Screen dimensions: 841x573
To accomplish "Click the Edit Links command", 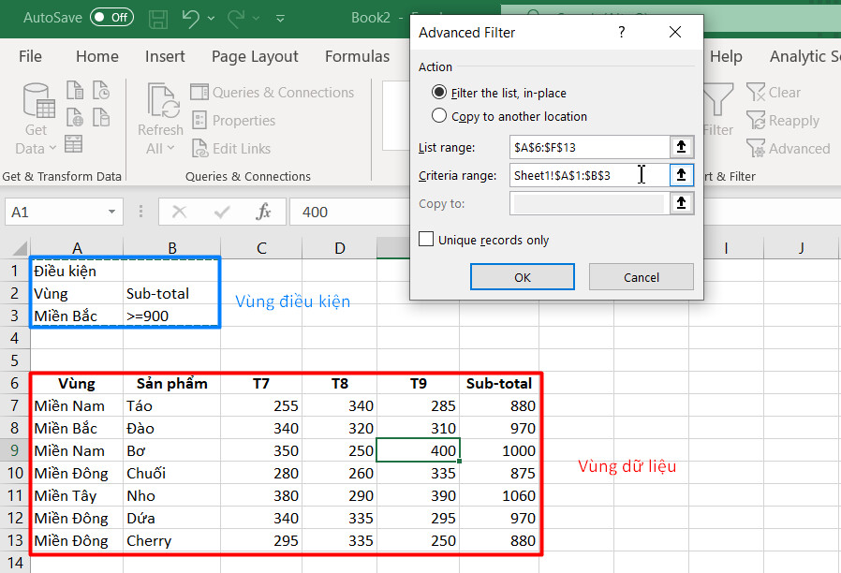I will (231, 149).
